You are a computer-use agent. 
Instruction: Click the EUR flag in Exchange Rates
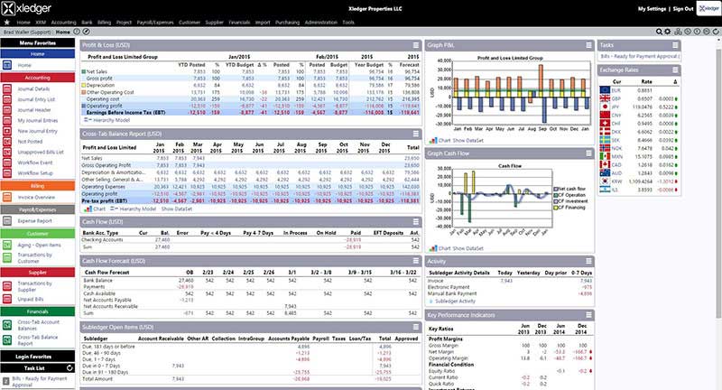[x=605, y=90]
